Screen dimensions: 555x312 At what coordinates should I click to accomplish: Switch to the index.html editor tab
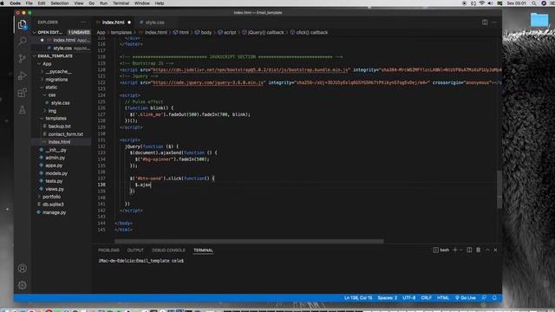(114, 23)
